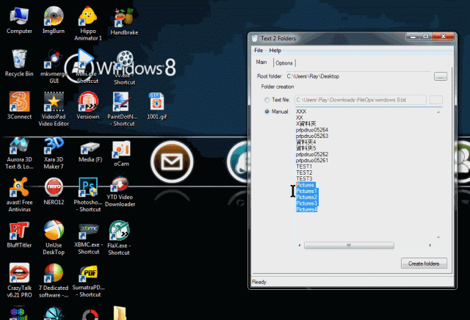The image size is (470, 320).
Task: Select the Media (F) drive icon
Action: pos(90,152)
